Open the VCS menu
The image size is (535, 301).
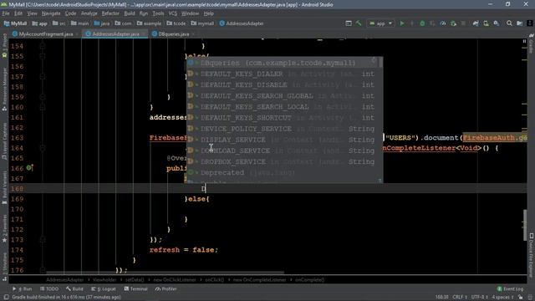173,13
